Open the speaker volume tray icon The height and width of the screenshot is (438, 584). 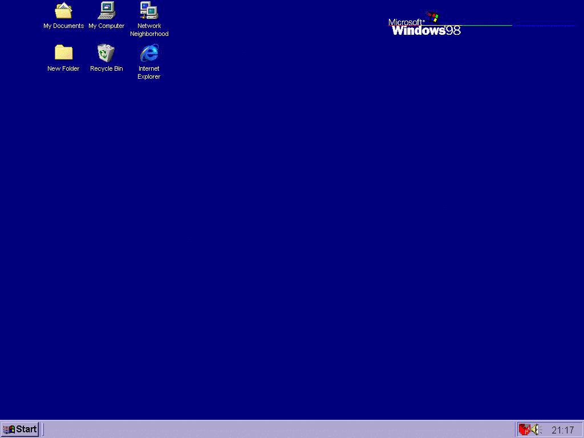click(x=535, y=430)
